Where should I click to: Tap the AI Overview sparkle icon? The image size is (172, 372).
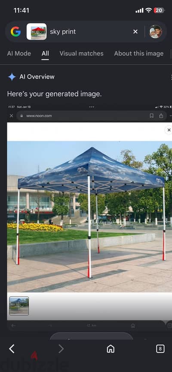pyautogui.click(x=12, y=77)
